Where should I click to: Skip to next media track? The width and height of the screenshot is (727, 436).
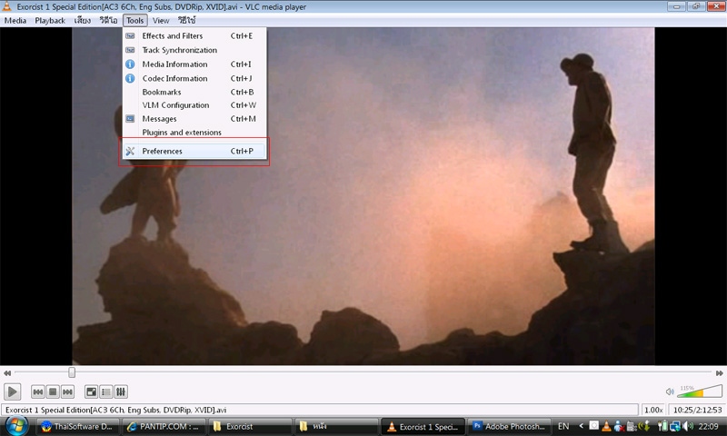[x=67, y=392]
